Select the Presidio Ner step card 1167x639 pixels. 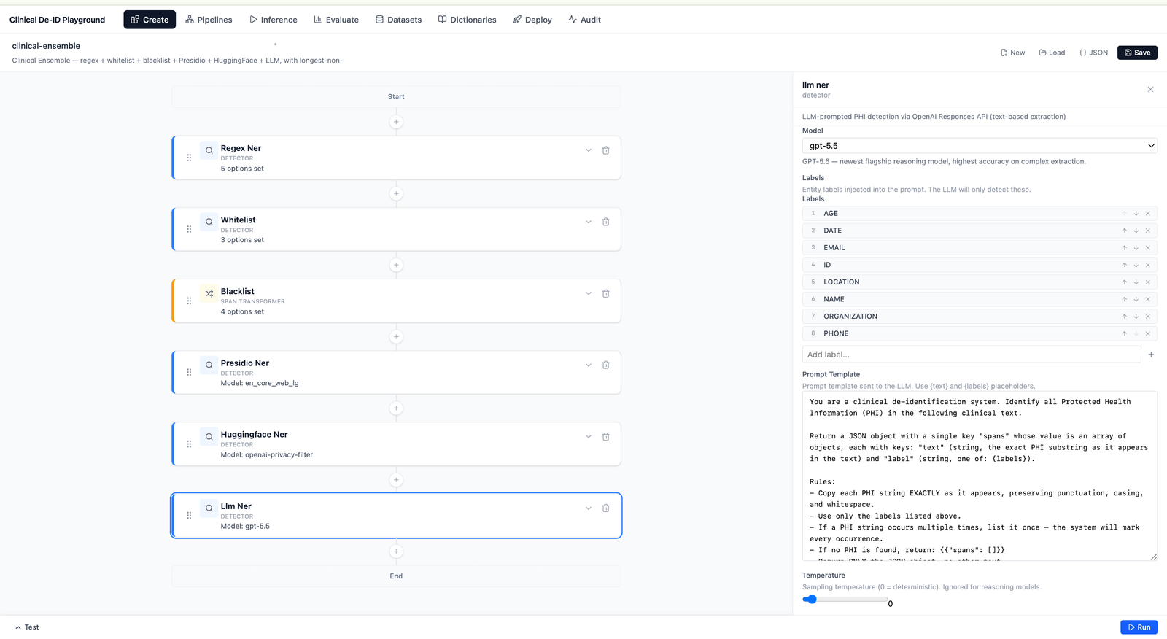point(396,372)
